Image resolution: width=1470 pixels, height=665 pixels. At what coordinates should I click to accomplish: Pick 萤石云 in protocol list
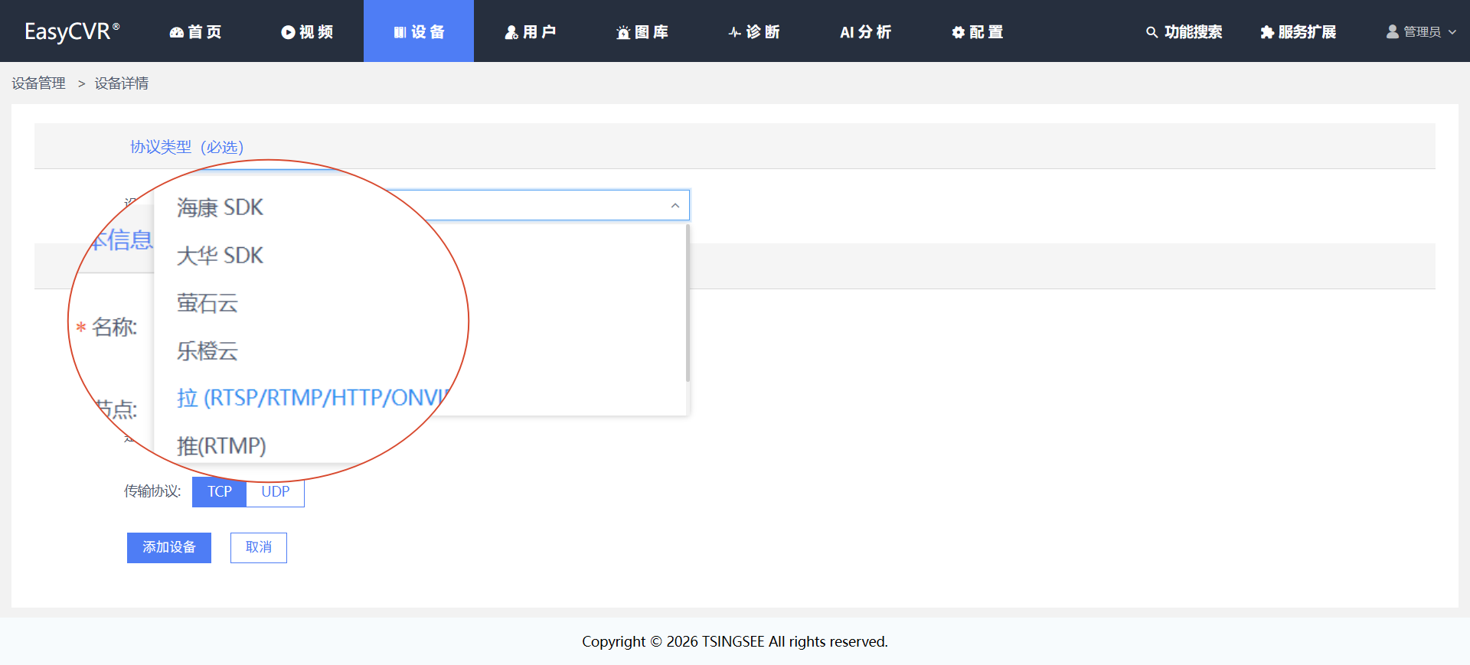207,303
